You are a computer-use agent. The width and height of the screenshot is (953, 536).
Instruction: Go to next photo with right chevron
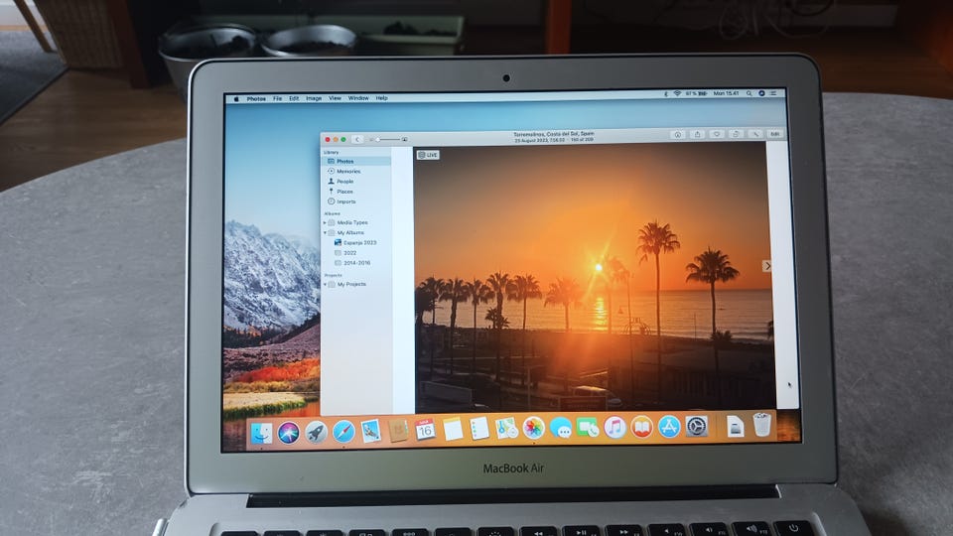pyautogui.click(x=767, y=266)
